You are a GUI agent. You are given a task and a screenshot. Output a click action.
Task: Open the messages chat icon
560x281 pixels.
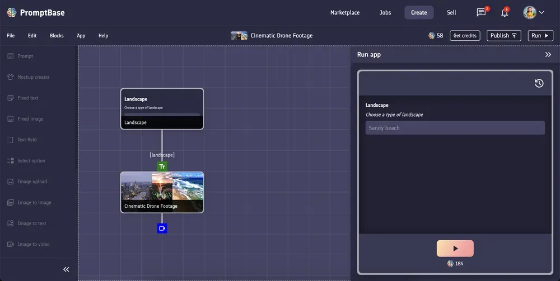[481, 12]
